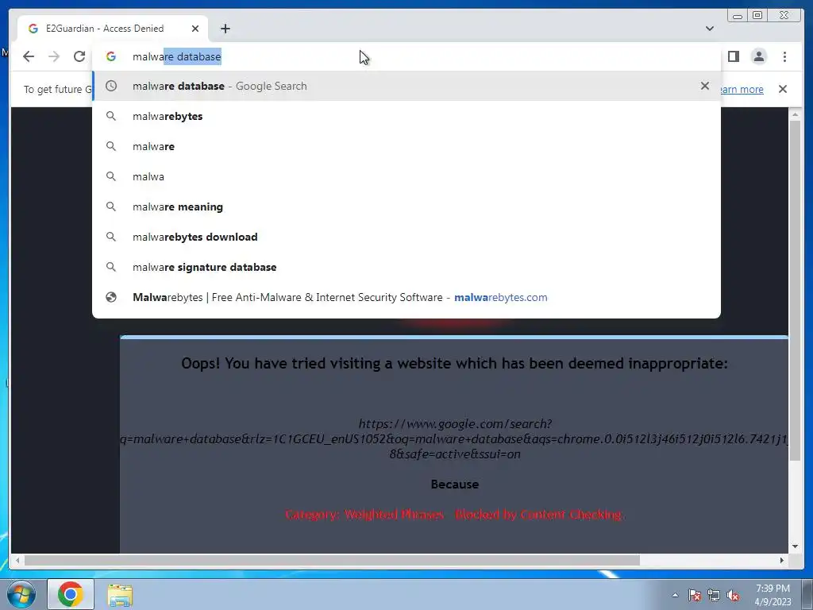Click the Action Center flag tray icon
813x610 pixels.
point(695,595)
